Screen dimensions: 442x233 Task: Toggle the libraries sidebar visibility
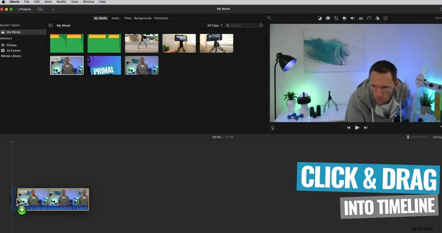[51, 25]
